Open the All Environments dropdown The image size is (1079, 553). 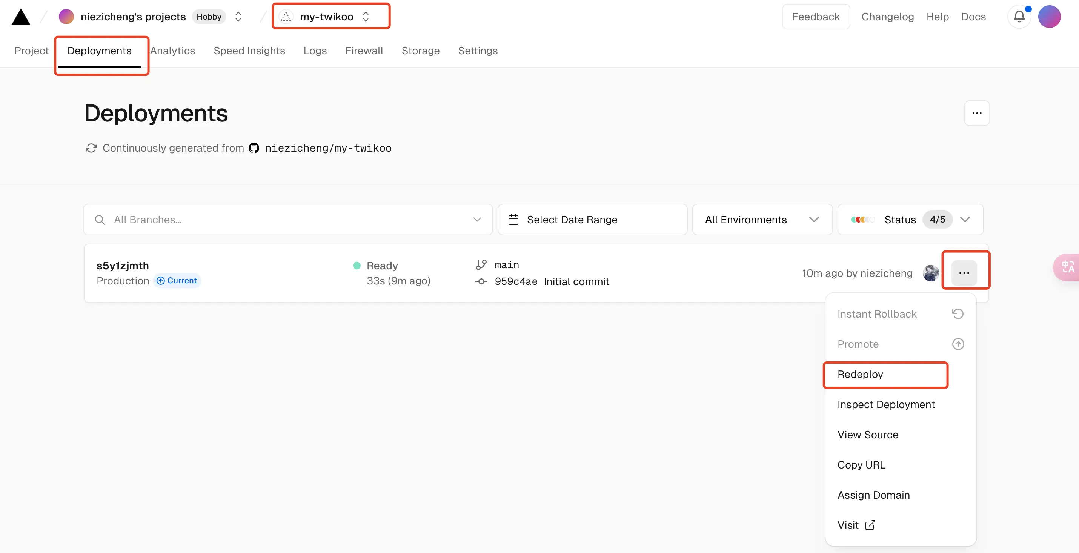click(762, 220)
